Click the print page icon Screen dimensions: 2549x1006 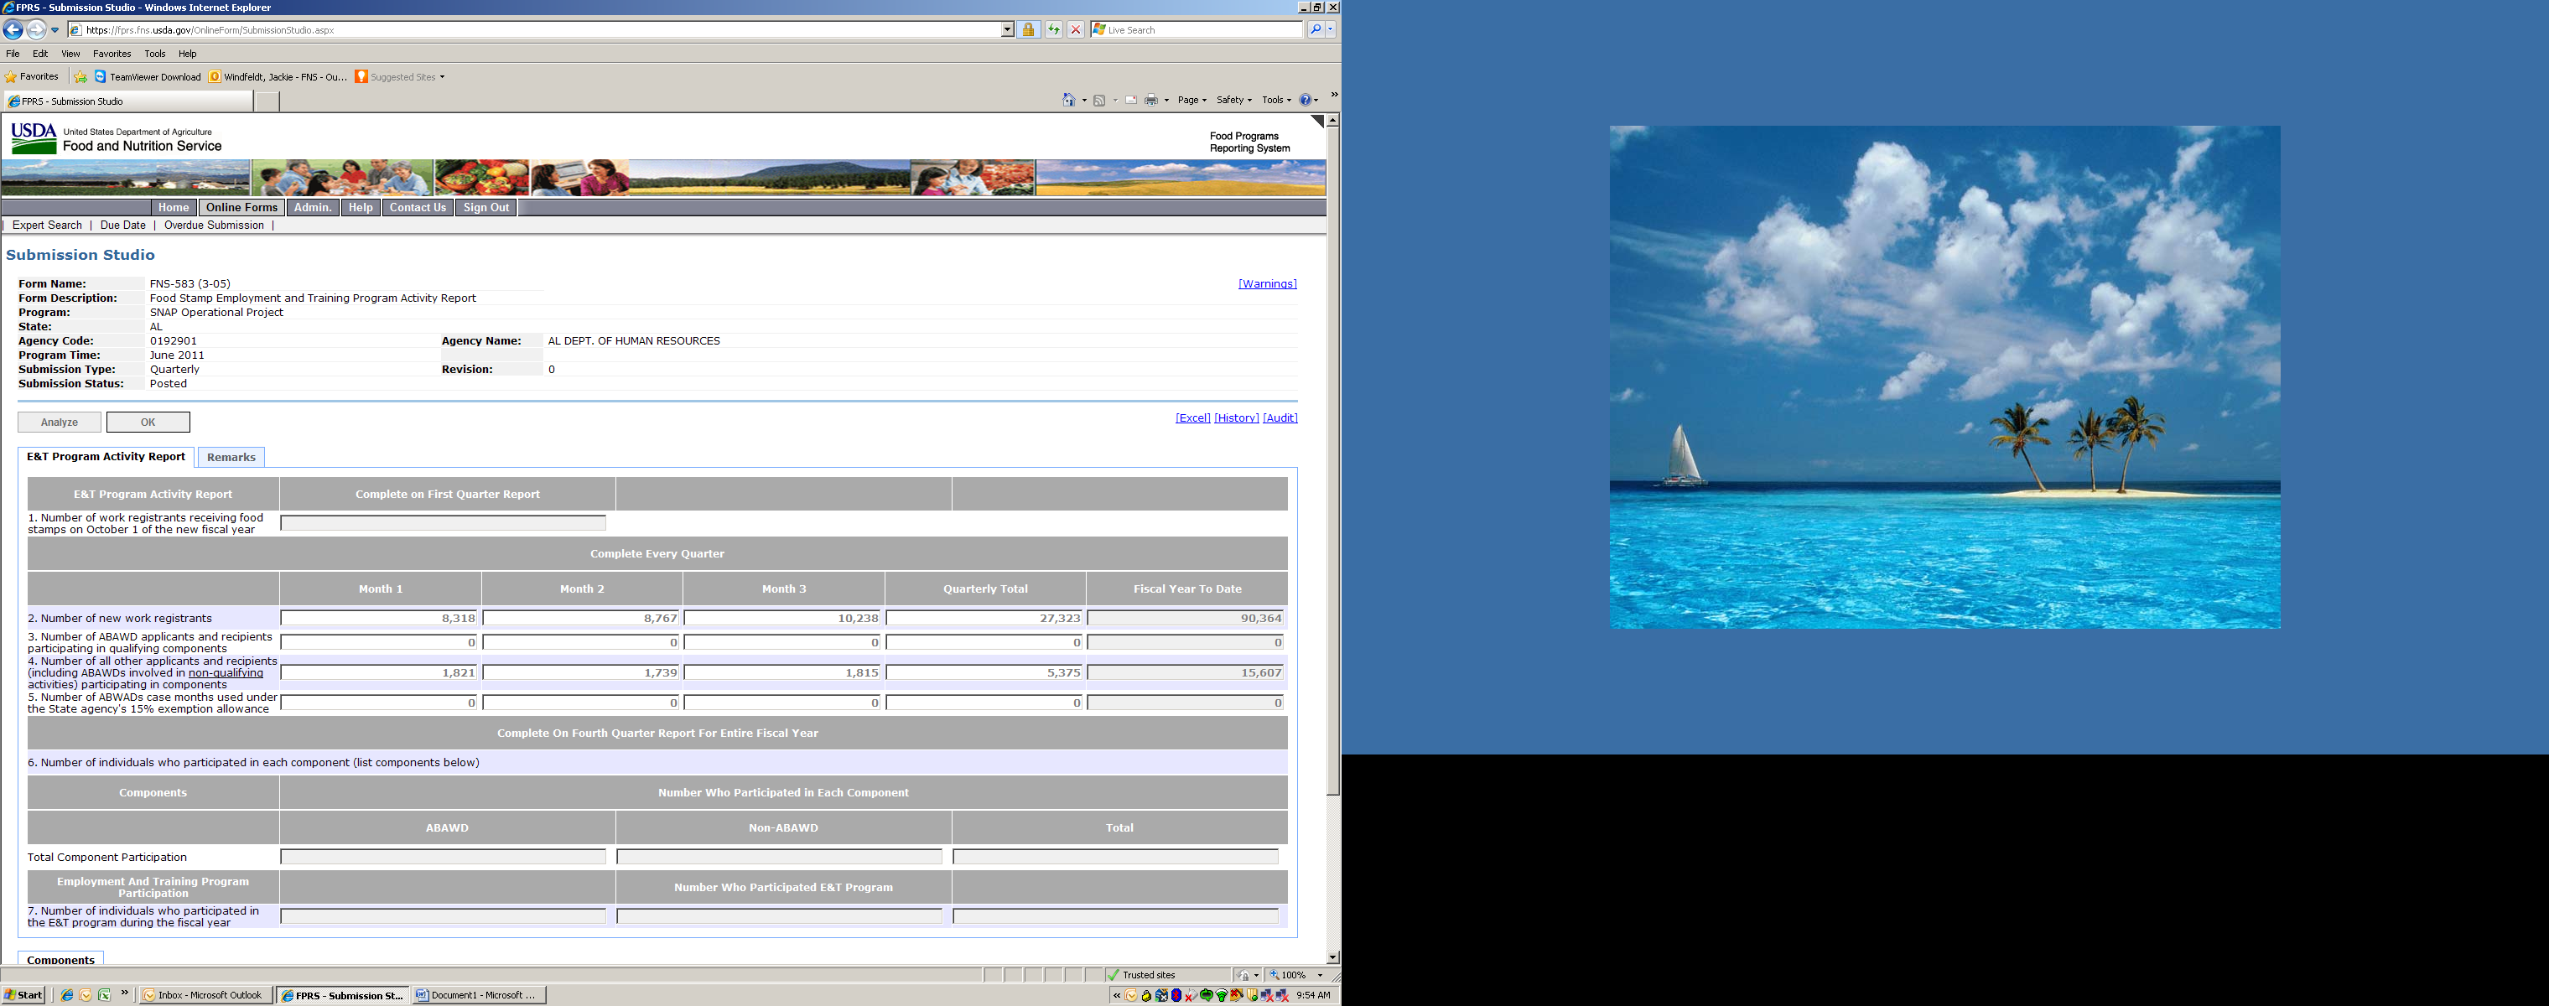[1150, 100]
